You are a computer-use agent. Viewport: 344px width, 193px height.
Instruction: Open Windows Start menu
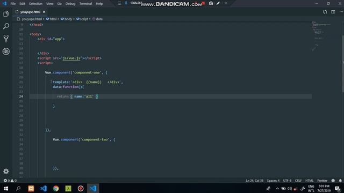point(6,188)
